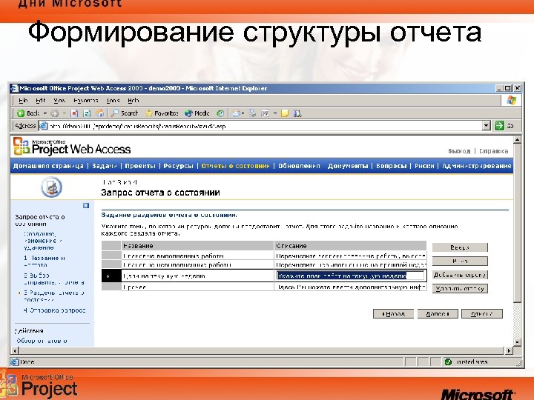Open the History icon in the toolbar
The width and height of the screenshot is (534, 400).
[x=220, y=113]
